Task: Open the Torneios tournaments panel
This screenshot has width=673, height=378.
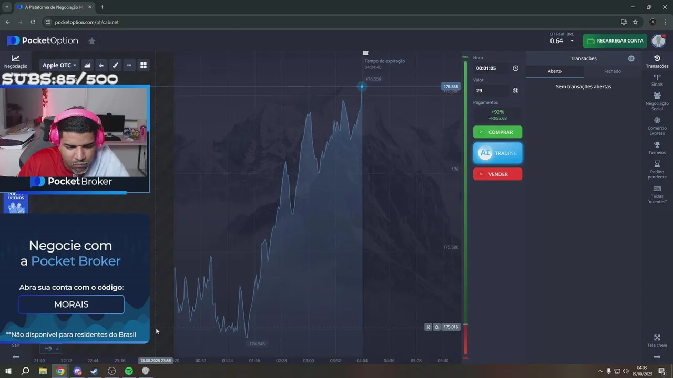Action: pyautogui.click(x=657, y=148)
